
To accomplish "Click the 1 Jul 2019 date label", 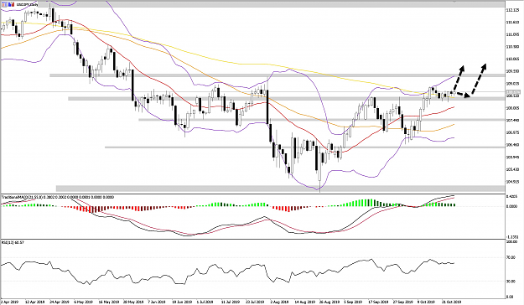I will click(205, 302).
